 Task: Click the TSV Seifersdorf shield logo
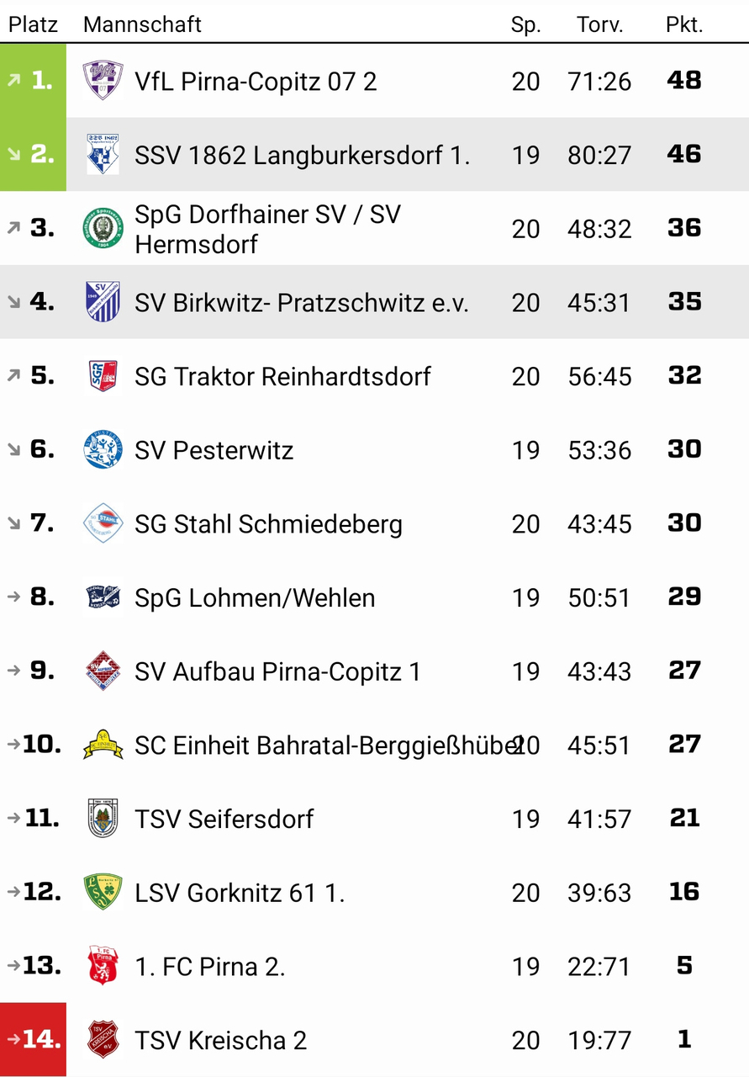click(x=103, y=819)
